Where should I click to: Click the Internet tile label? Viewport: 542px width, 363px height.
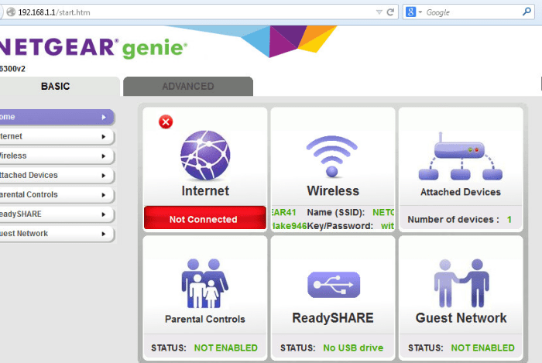point(205,190)
